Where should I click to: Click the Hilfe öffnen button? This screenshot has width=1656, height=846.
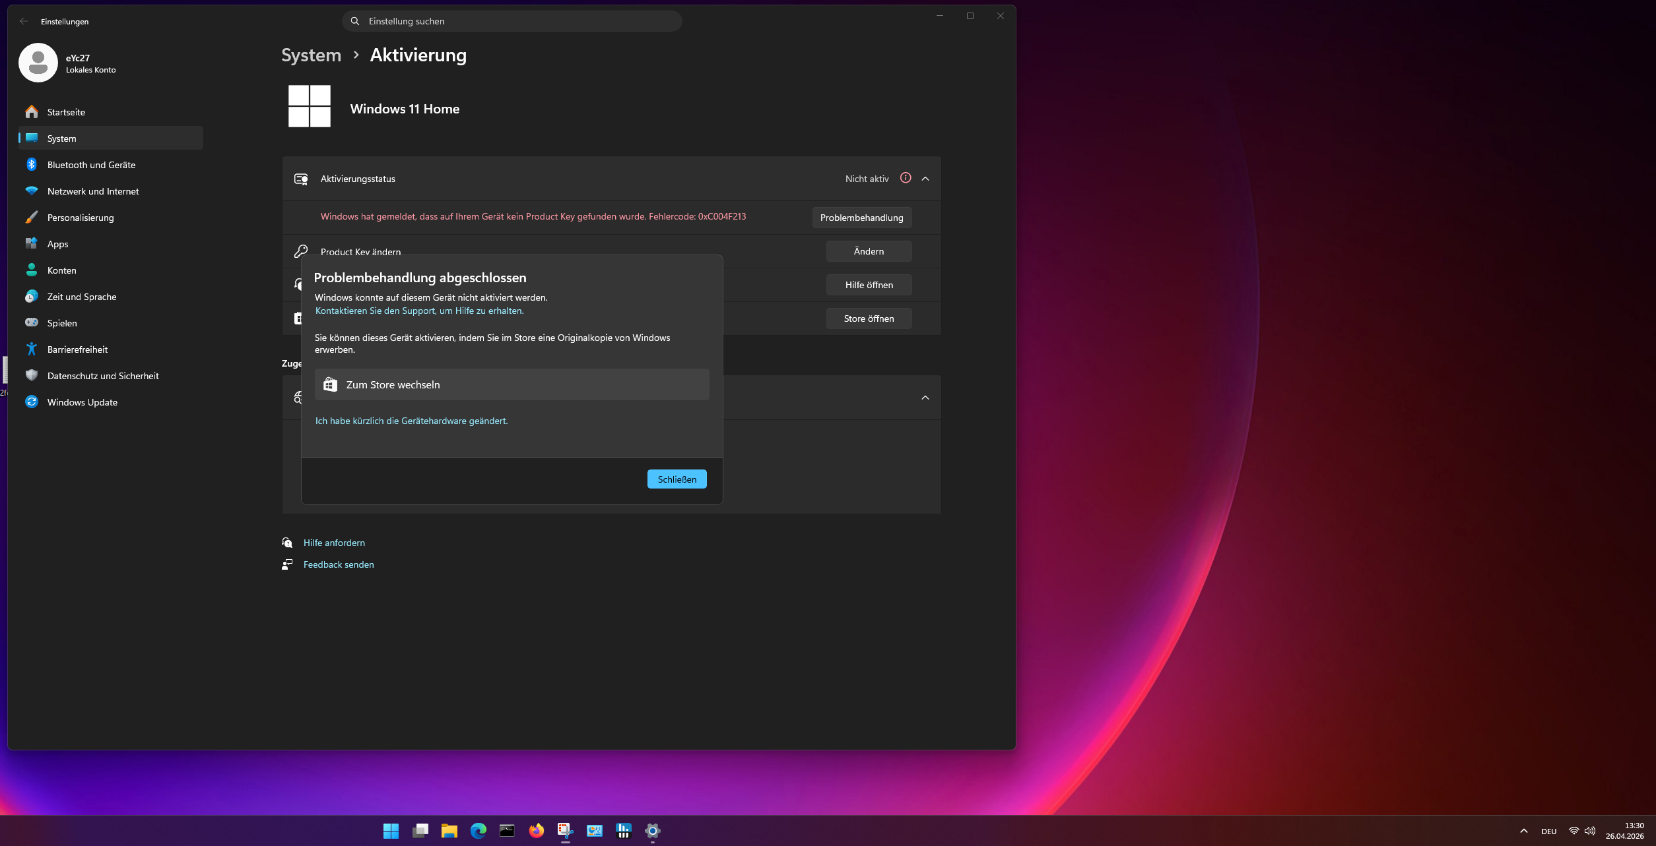869,285
